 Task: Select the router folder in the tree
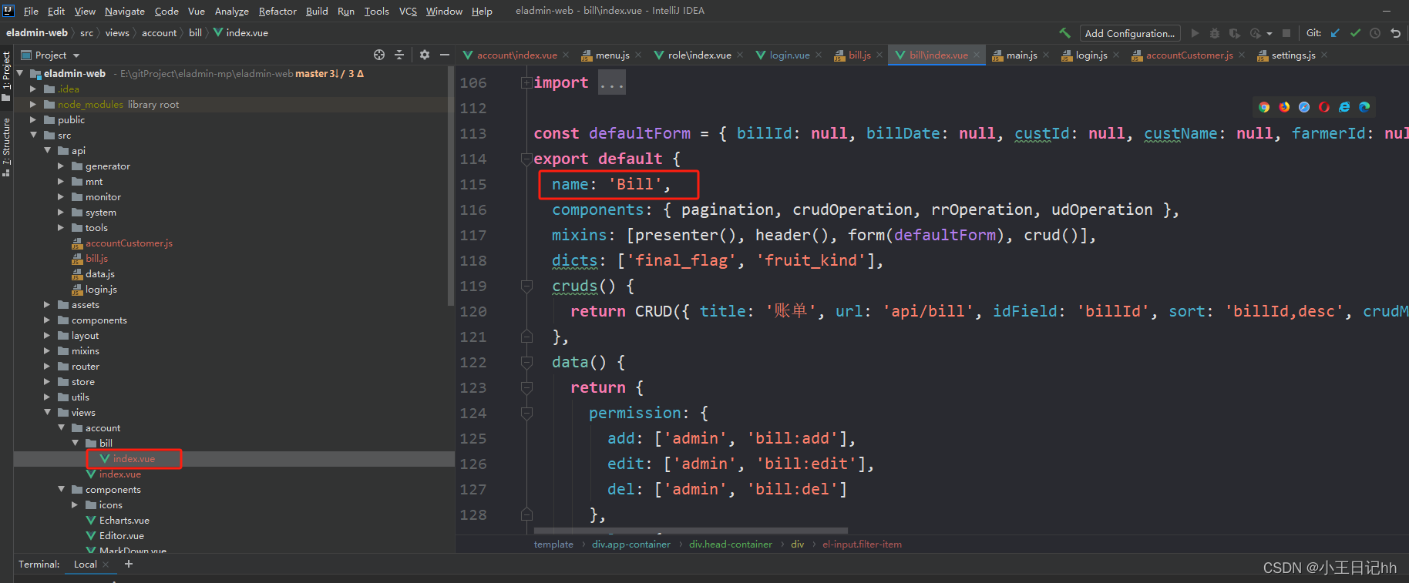pyautogui.click(x=85, y=366)
